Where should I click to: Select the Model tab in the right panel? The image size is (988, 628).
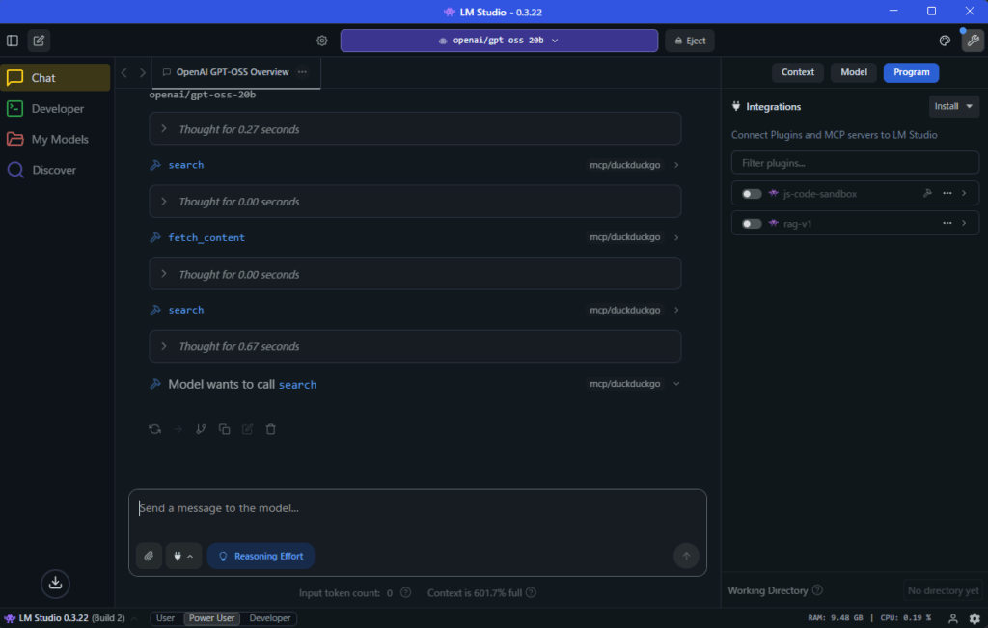tap(853, 72)
